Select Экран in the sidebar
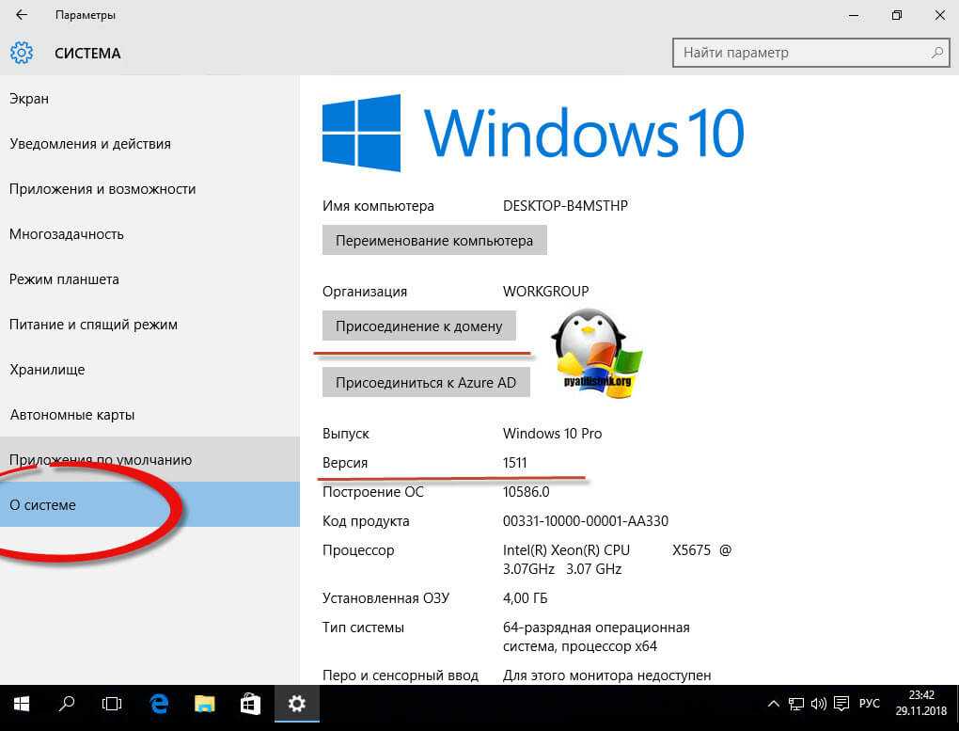The width and height of the screenshot is (959, 731). tap(29, 99)
